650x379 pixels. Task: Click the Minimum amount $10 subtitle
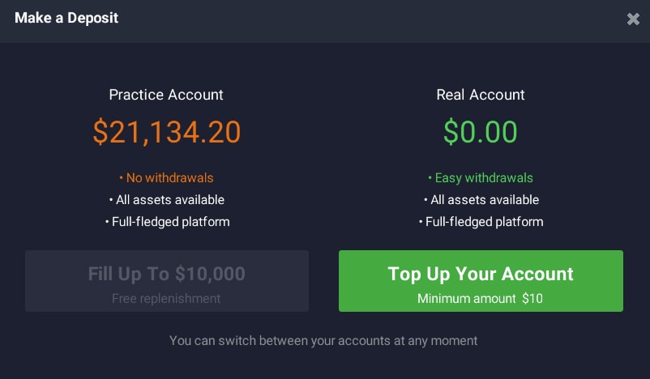481,299
